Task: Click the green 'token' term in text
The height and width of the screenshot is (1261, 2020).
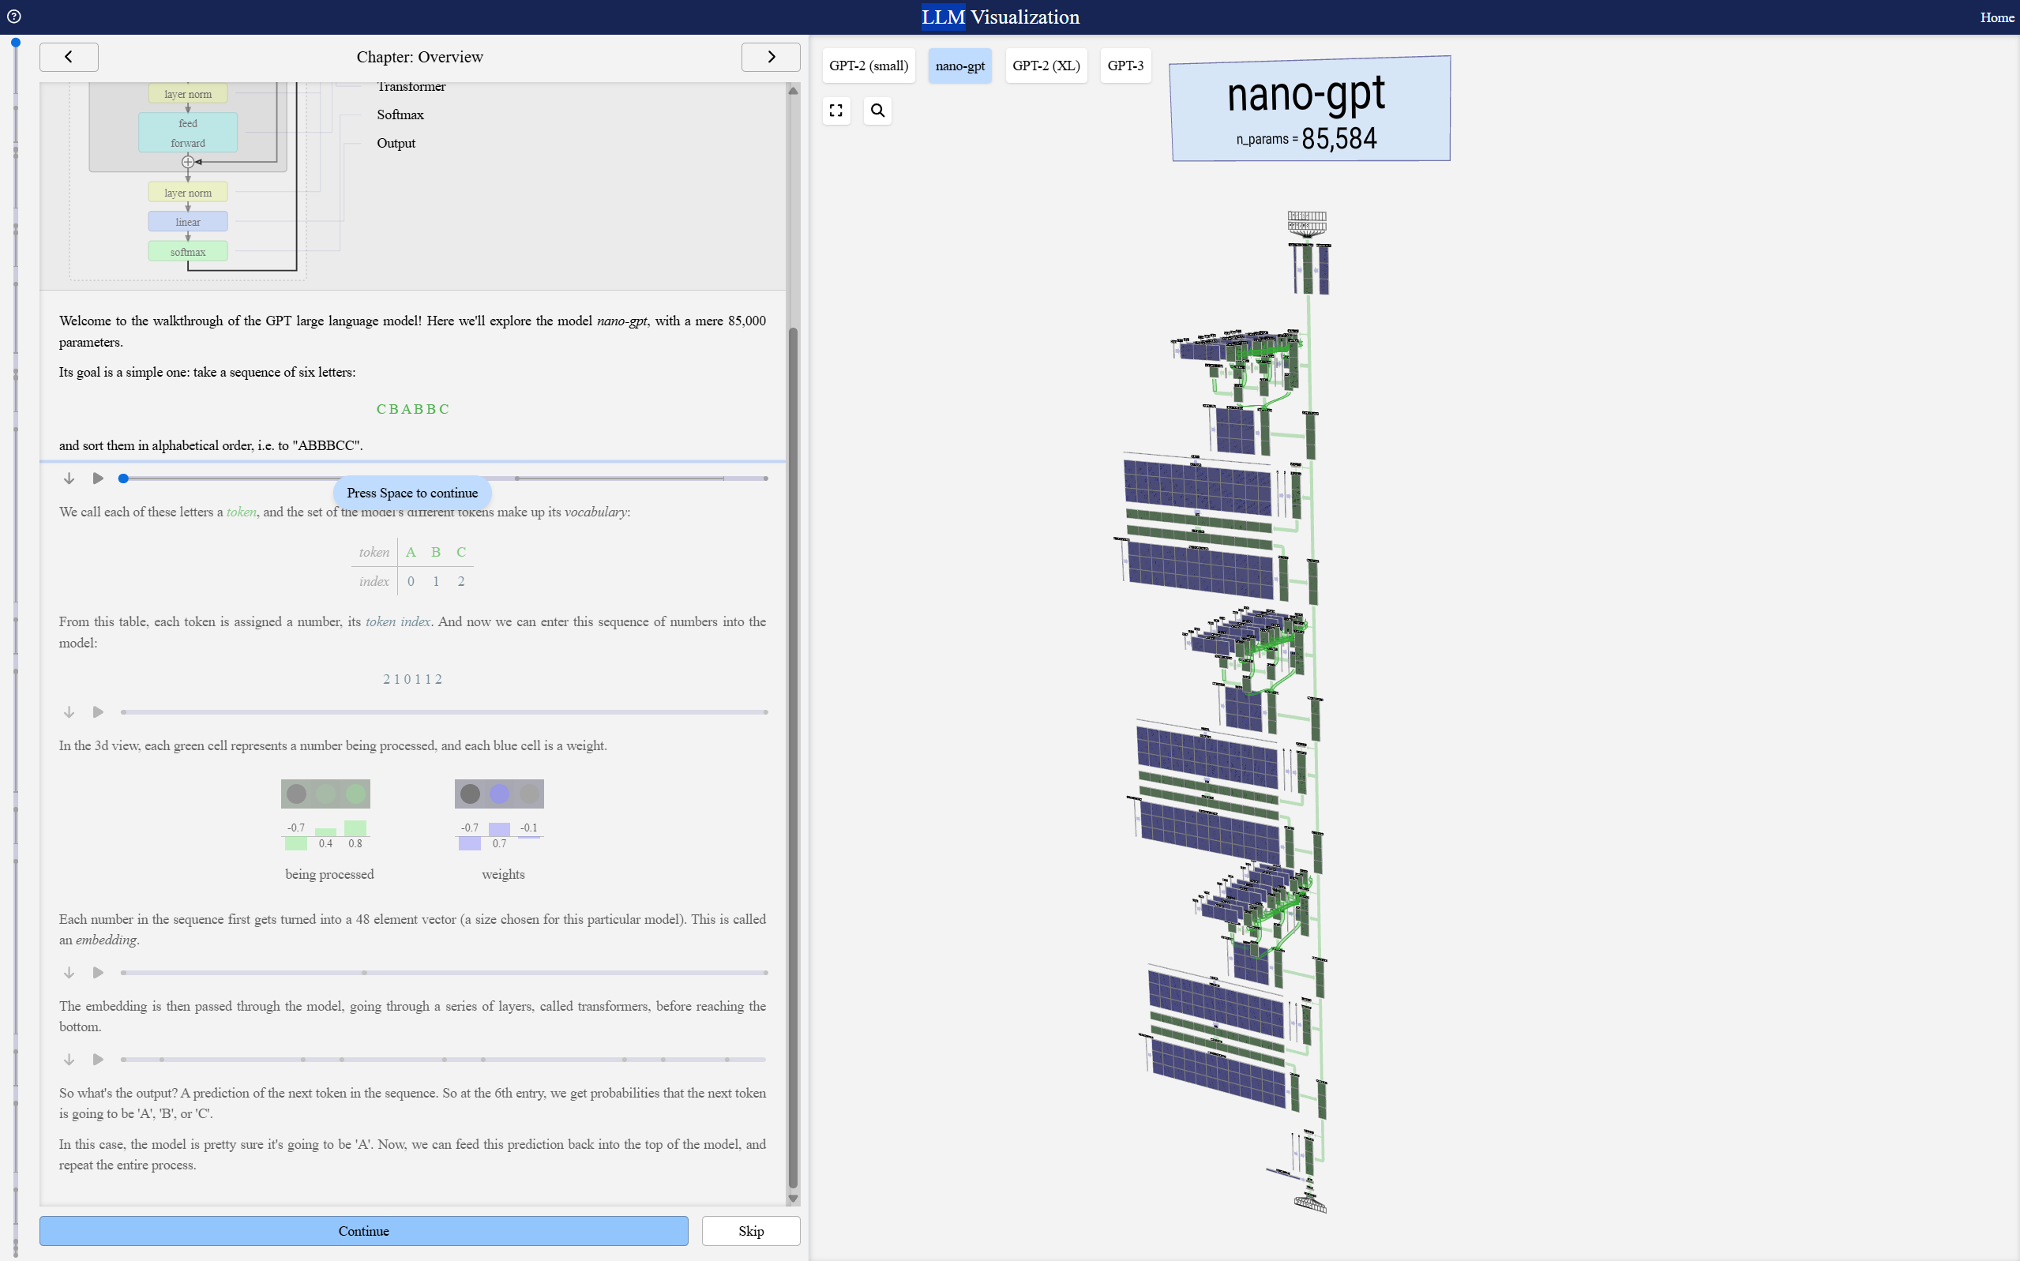Action: pos(241,512)
